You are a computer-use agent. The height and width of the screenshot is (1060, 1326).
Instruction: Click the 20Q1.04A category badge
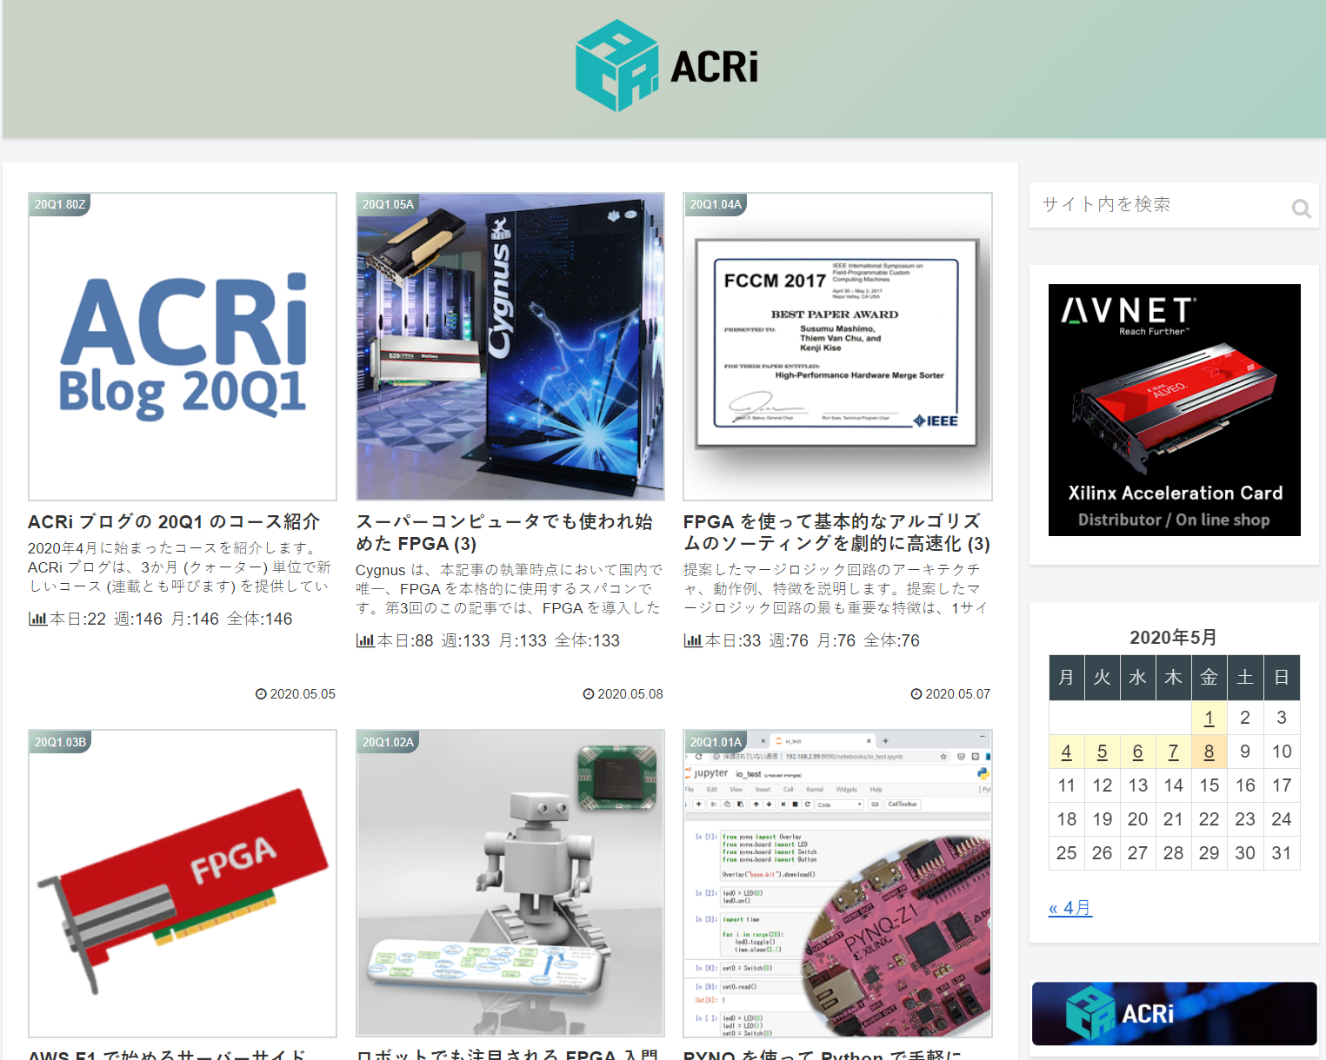pyautogui.click(x=716, y=204)
